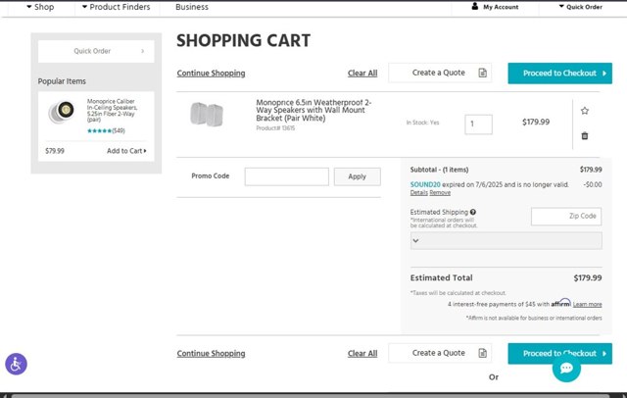Click bottom Proceed to Checkout button
Viewport: 627px width, 398px height.
559,354
